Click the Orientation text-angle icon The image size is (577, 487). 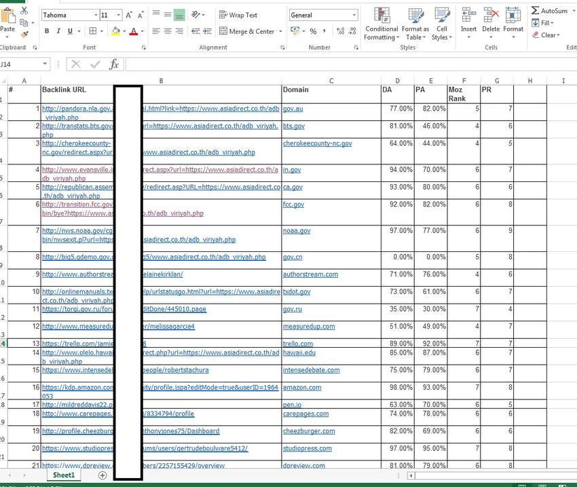(x=196, y=15)
